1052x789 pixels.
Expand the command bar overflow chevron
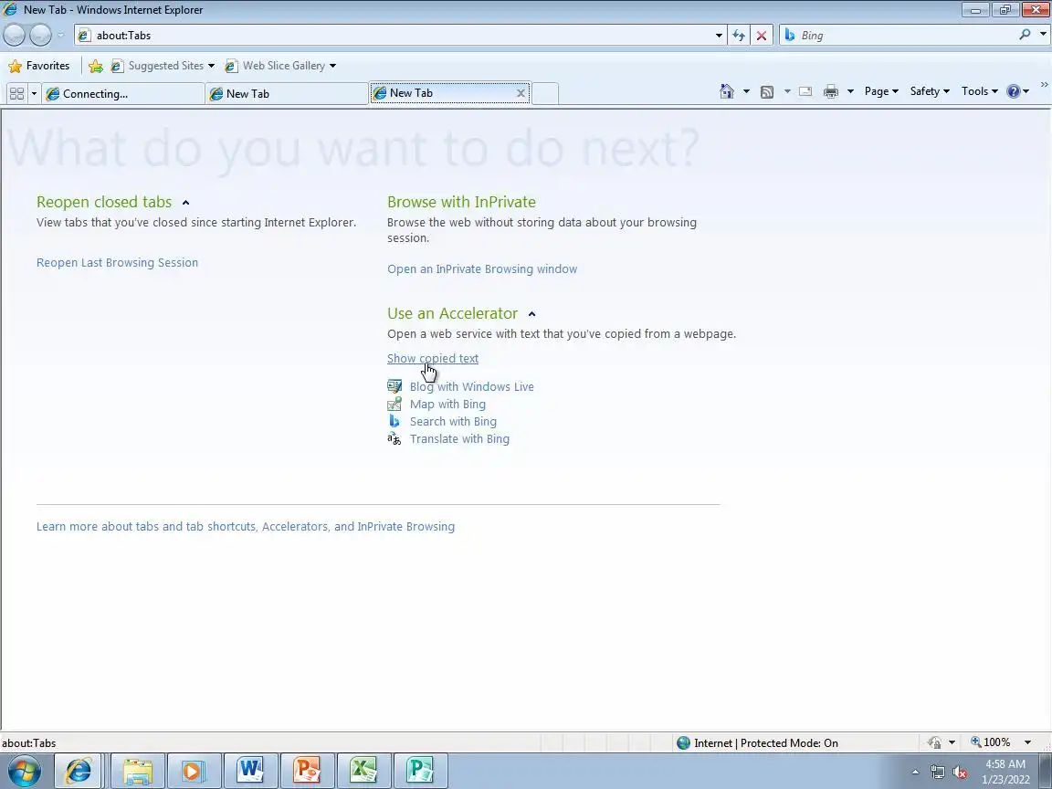pyautogui.click(x=1044, y=85)
